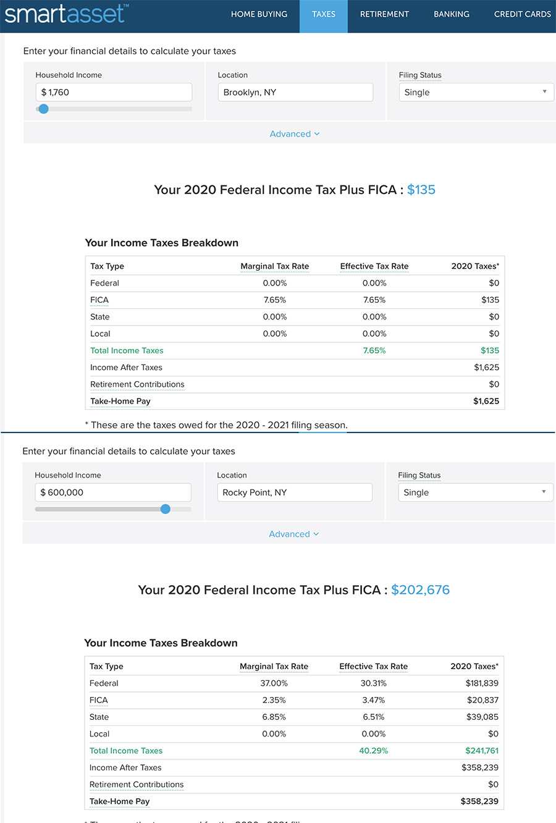This screenshot has width=556, height=823.
Task: Click the $600,000 household income field
Action: click(x=113, y=492)
